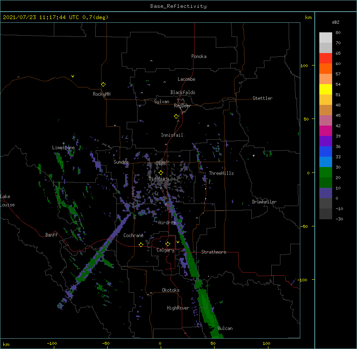Select the red legend swatch between 65 and 60
Image resolution: width=357 pixels, height=349 pixels.
[x=326, y=58]
